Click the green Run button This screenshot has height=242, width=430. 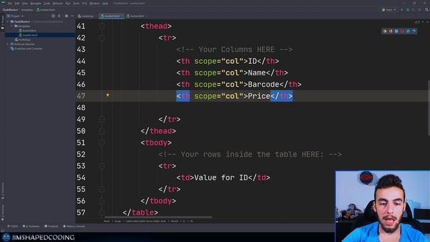[402, 9]
